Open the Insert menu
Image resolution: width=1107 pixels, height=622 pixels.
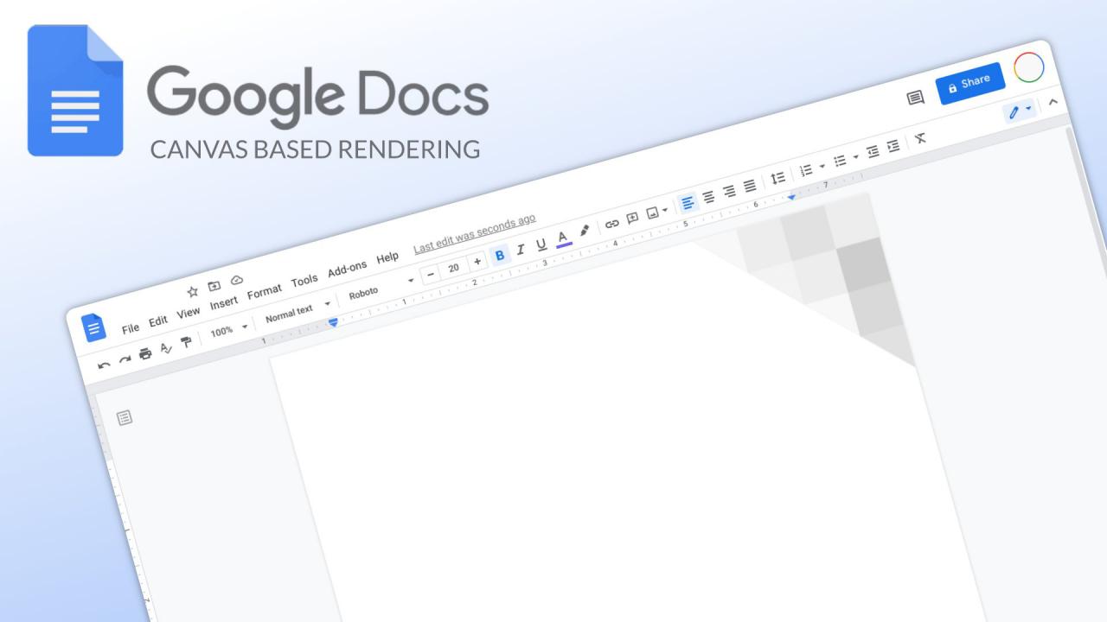tap(224, 302)
